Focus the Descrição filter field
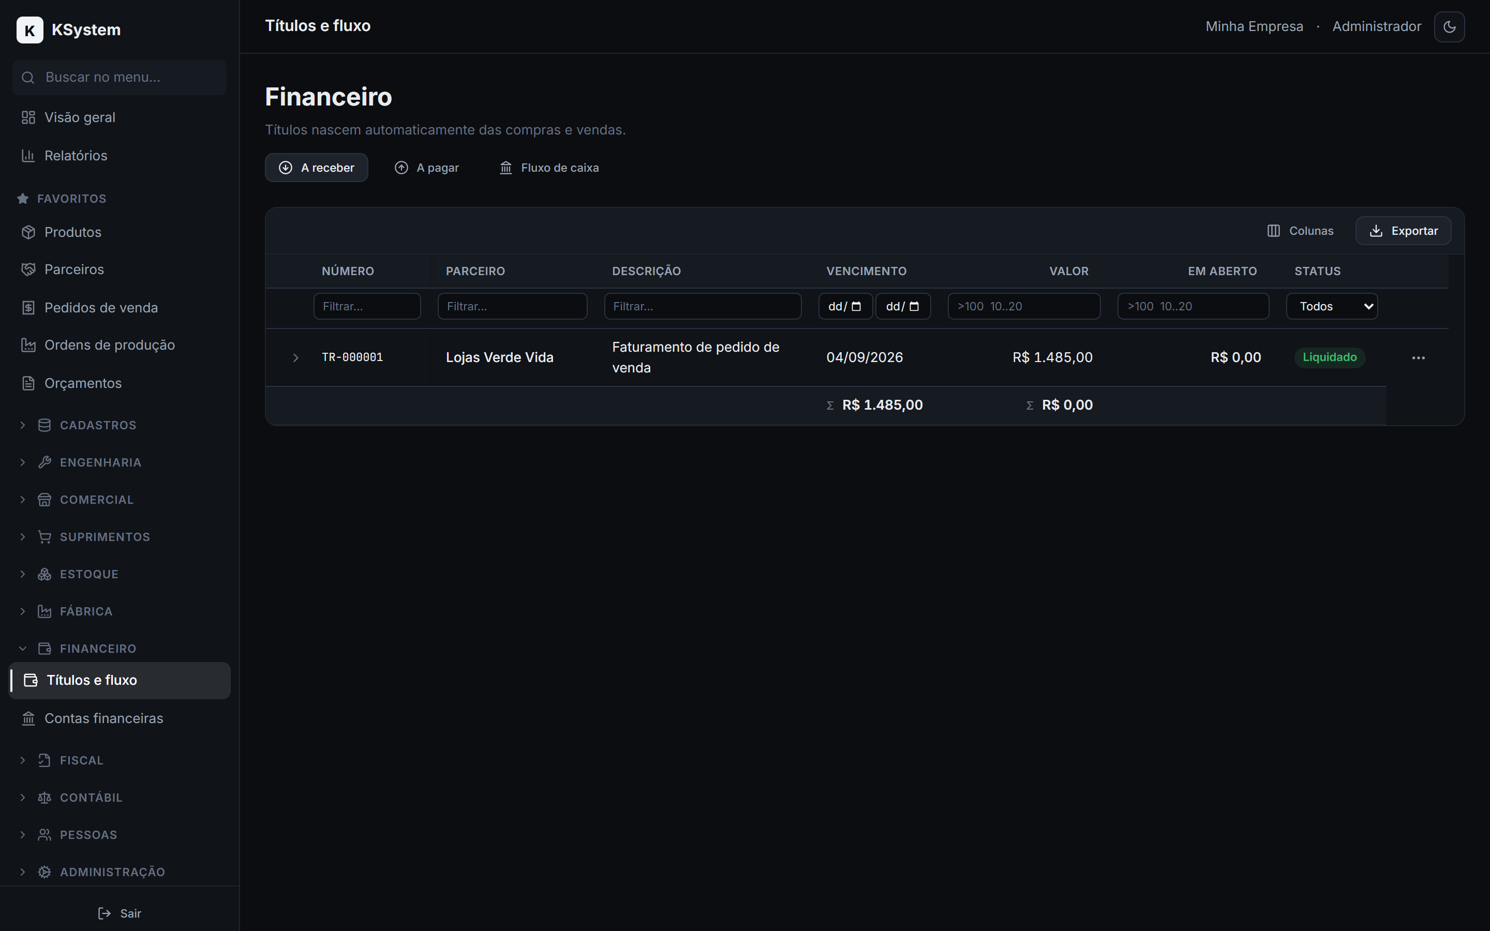Screen dimensions: 1490x931 pyautogui.click(x=703, y=307)
